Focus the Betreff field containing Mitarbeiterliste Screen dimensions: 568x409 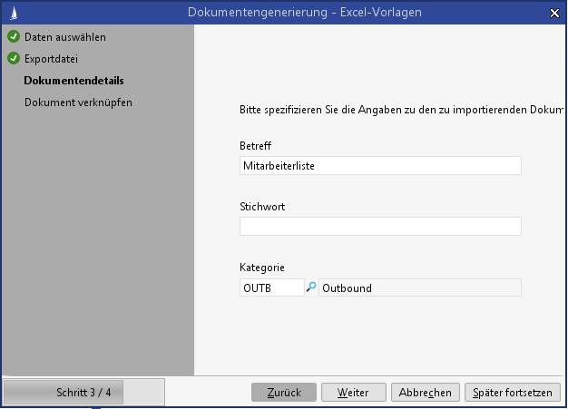coord(380,166)
